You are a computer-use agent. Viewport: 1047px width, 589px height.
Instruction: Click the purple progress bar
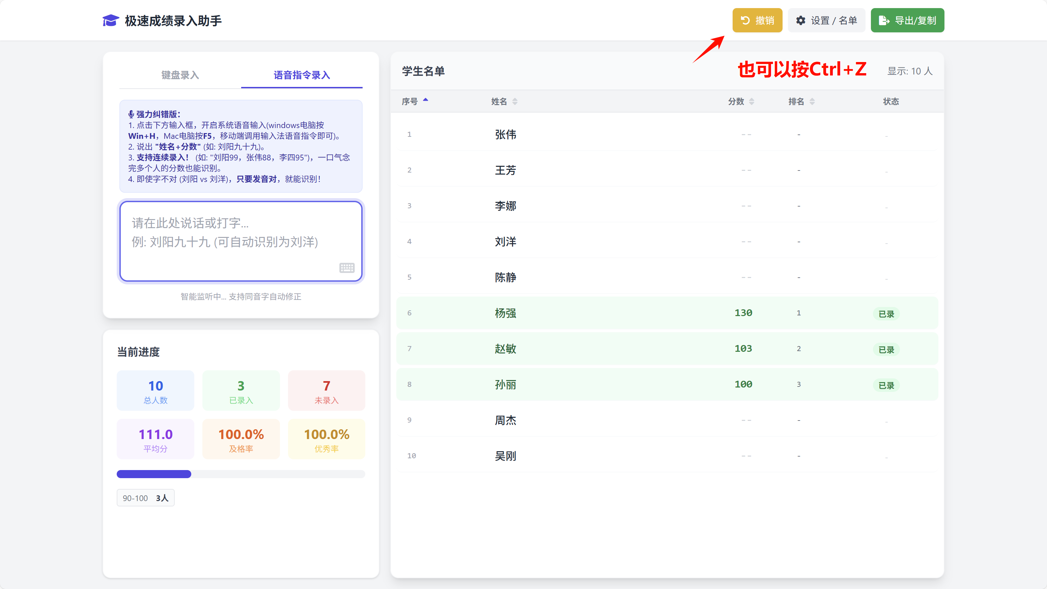(x=153, y=474)
